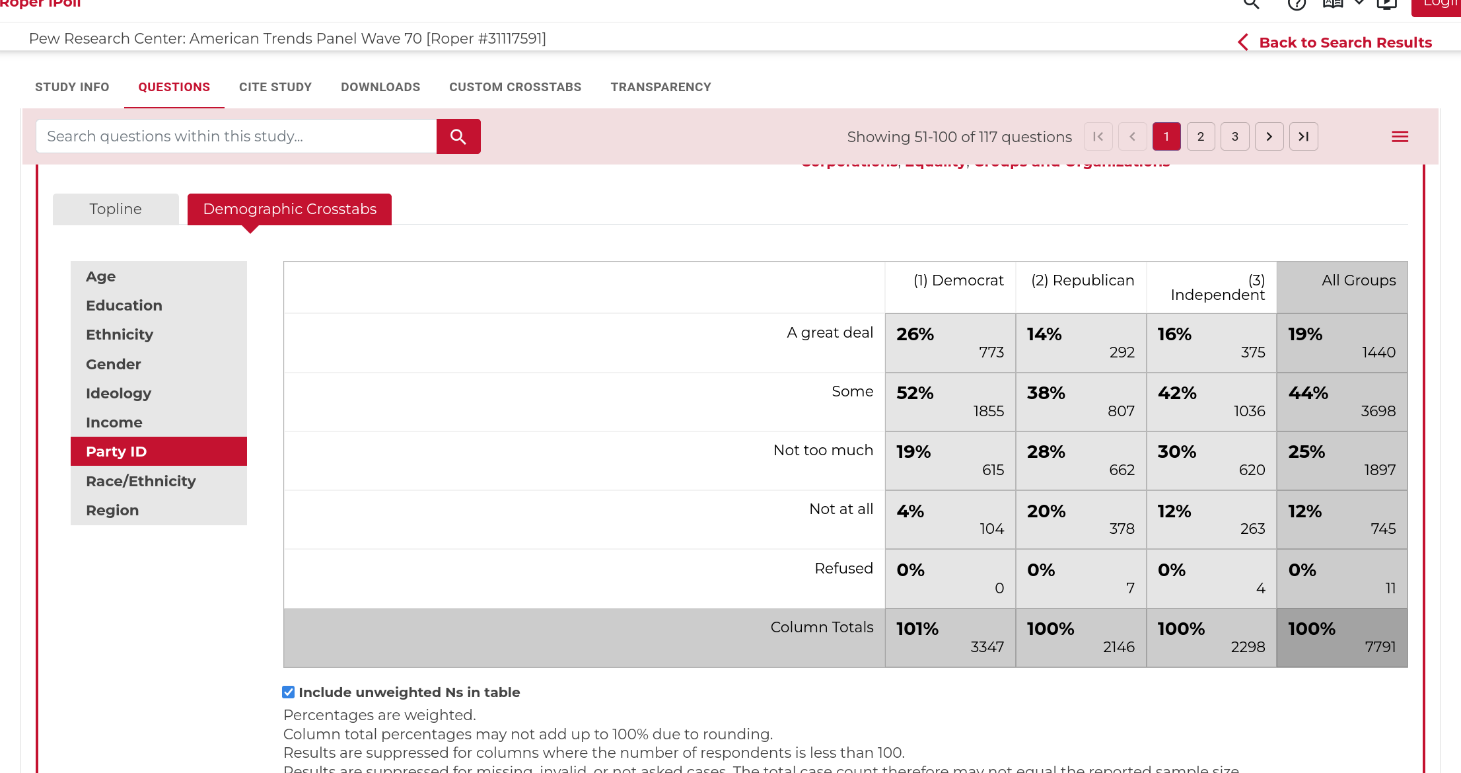The height and width of the screenshot is (773, 1461).
Task: Go to page 3 of questions
Action: coord(1234,137)
